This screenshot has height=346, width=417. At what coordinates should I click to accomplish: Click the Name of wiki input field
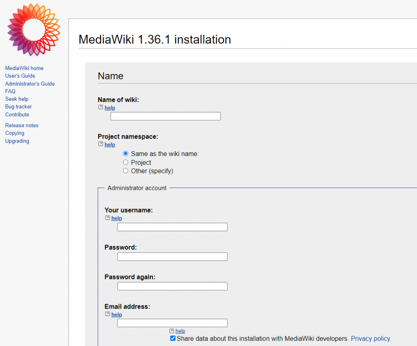(x=165, y=116)
